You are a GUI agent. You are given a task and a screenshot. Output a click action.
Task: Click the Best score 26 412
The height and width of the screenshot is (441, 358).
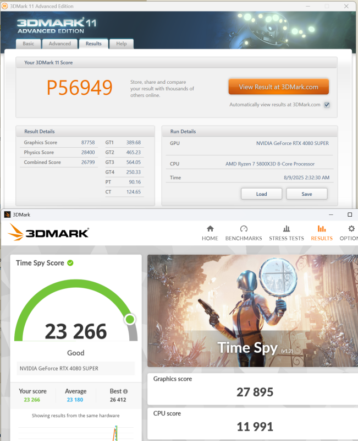tap(118, 400)
